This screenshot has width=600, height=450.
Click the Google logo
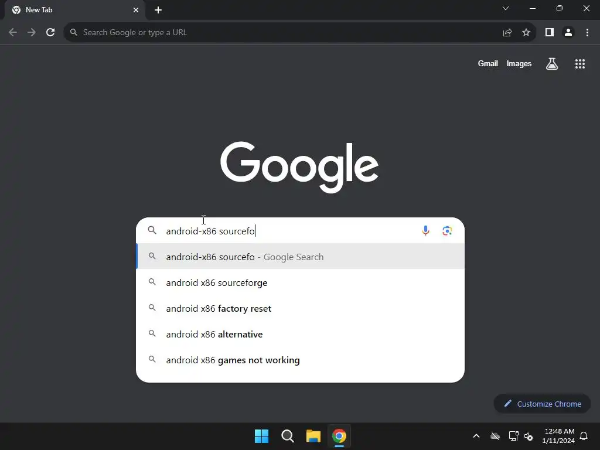pyautogui.click(x=299, y=167)
